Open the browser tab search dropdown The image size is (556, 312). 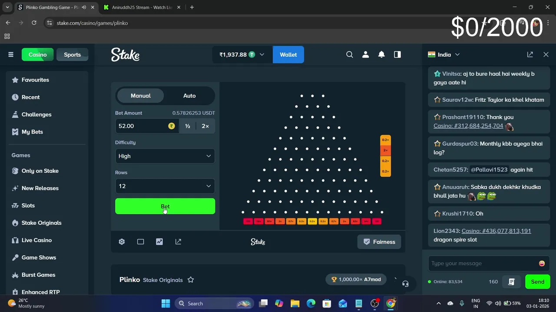coord(7,7)
